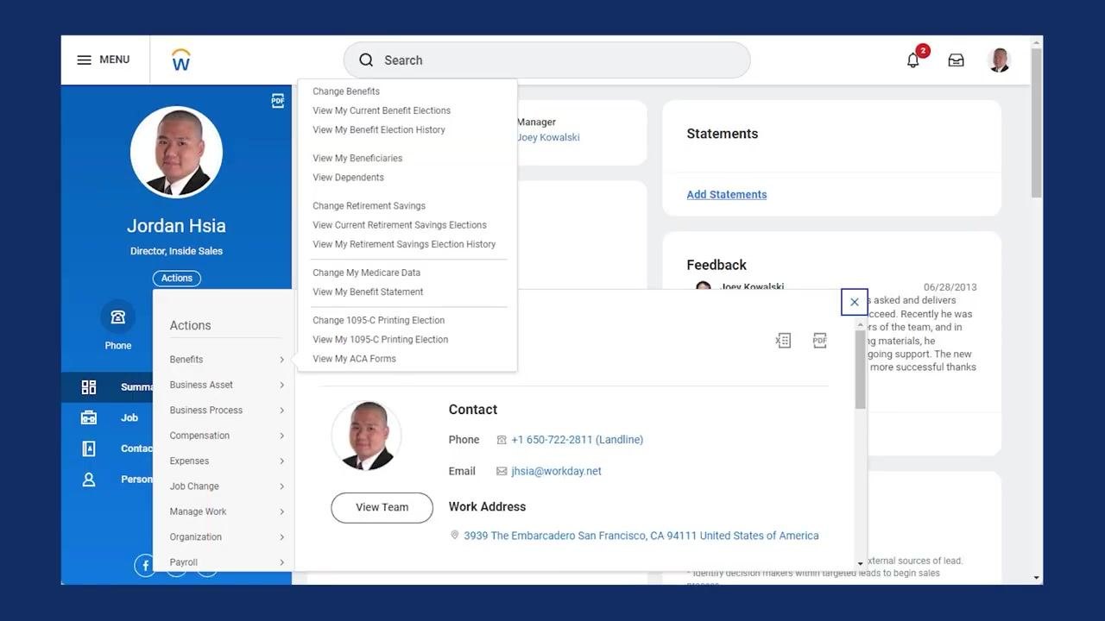Expand the Organization submenu
Viewport: 1105px width, 621px height.
(x=227, y=537)
